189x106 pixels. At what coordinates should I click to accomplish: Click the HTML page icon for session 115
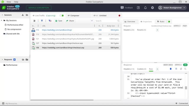pos(33,30)
